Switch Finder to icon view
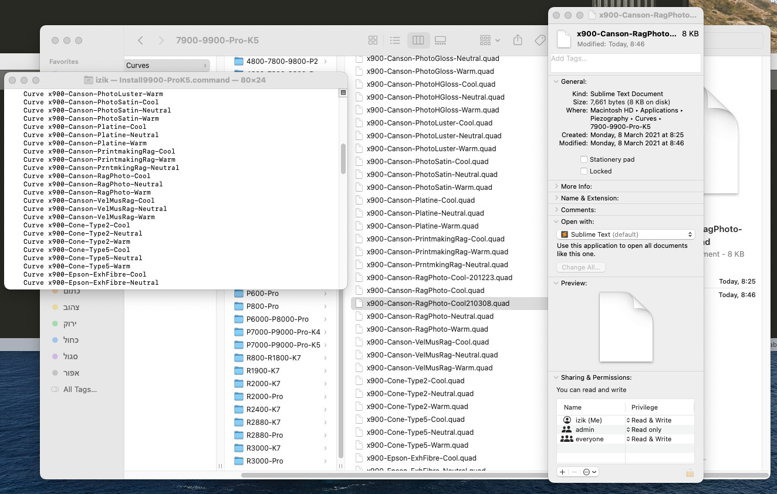Screen dimensions: 777x494 (373, 40)
